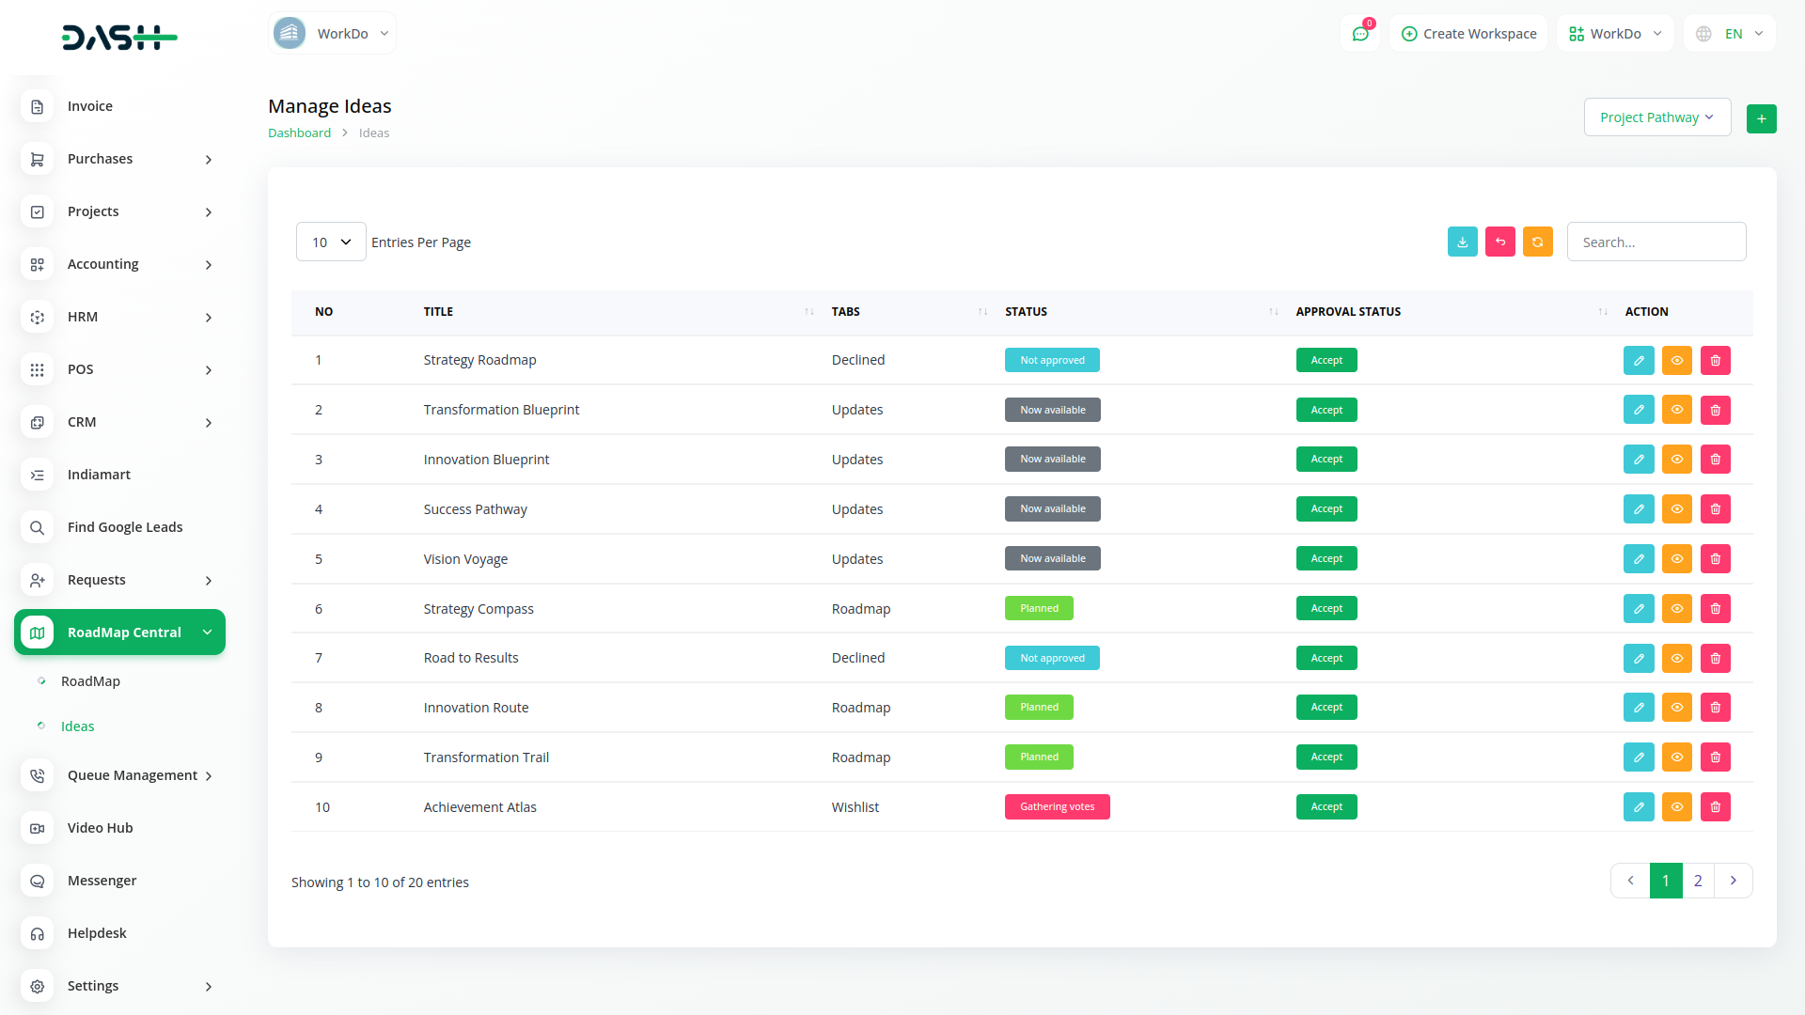The image size is (1805, 1015).
Task: Open the chat messages icon in header
Action: 1359,34
